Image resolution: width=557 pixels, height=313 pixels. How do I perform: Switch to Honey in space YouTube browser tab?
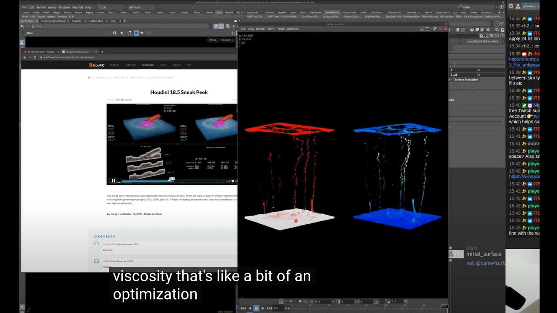click(41, 52)
